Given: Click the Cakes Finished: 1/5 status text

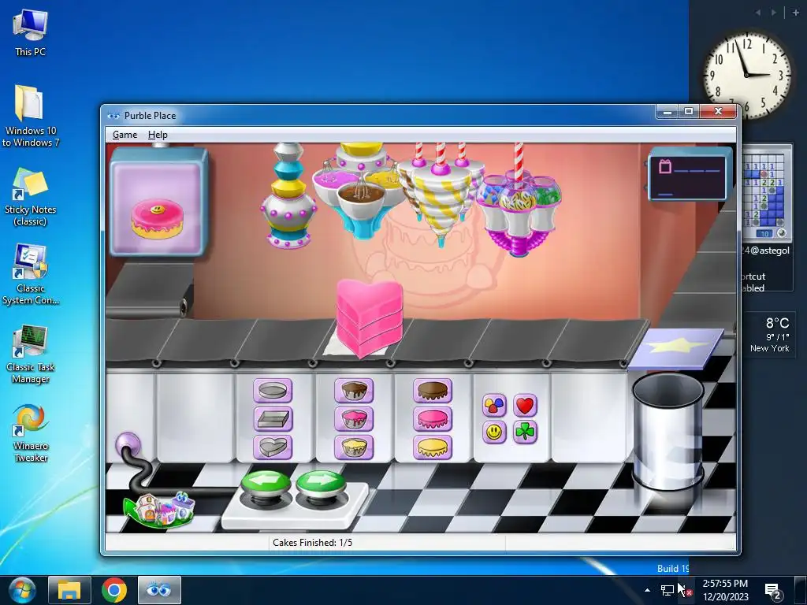Looking at the screenshot, I should (312, 542).
